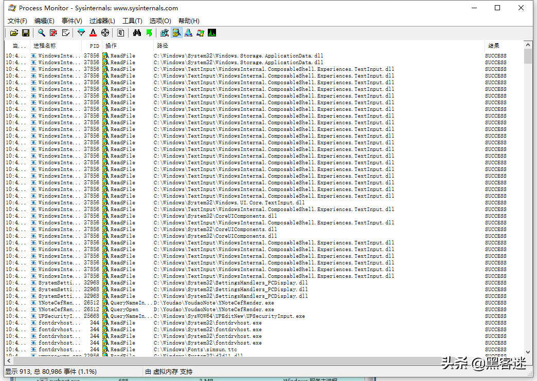The height and width of the screenshot is (381, 537).
Task: Select the C:\Windows\Fonts\simsun.ttc row
Action: coord(264,350)
